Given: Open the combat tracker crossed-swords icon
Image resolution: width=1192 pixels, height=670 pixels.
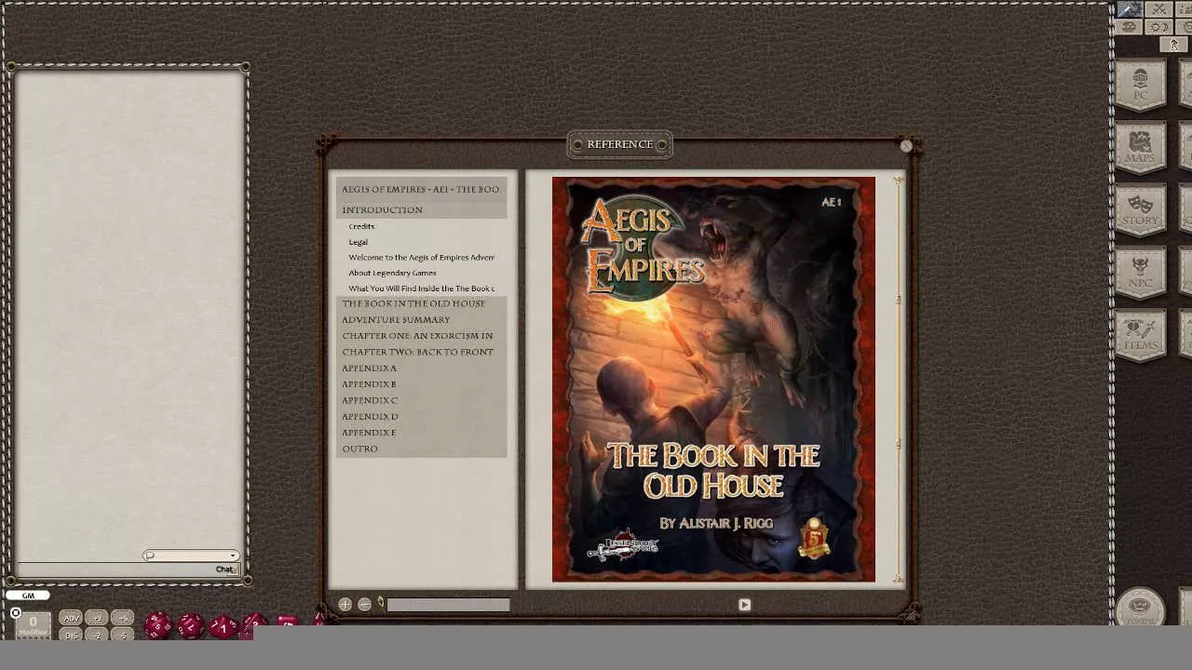Looking at the screenshot, I should click(x=1158, y=9).
